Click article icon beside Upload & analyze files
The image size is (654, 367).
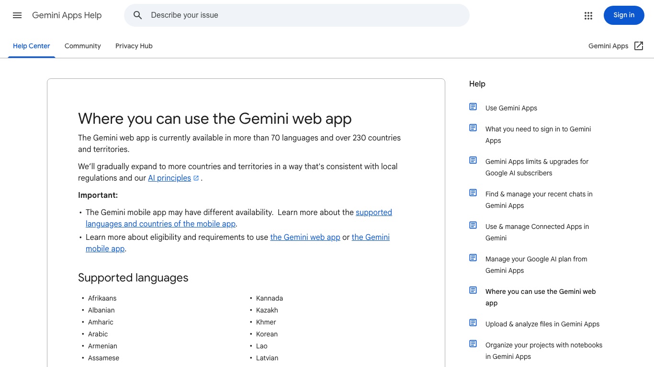coord(473,323)
